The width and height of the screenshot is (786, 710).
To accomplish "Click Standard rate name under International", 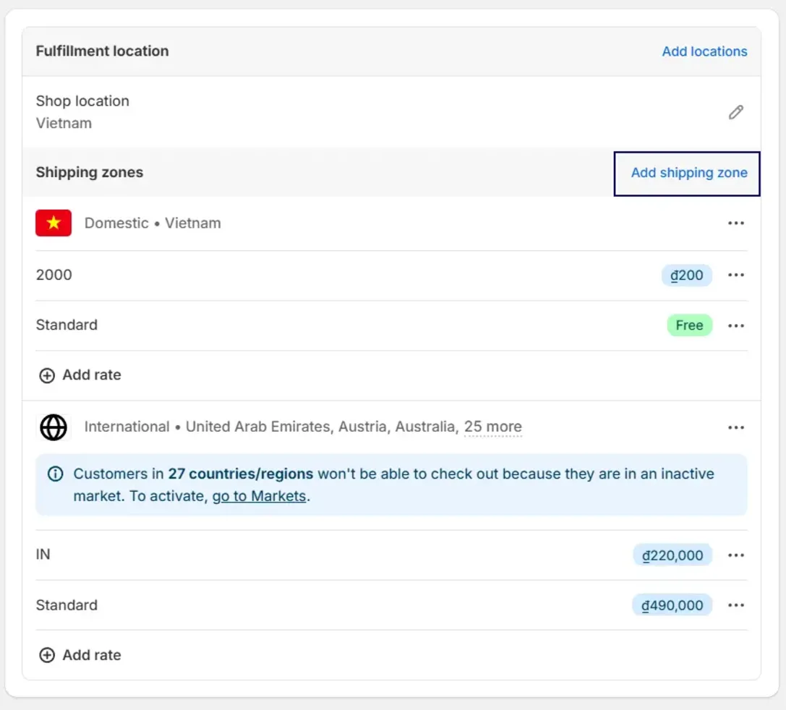I will point(67,605).
